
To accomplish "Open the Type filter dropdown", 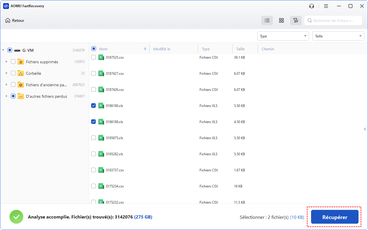I will coord(283,36).
